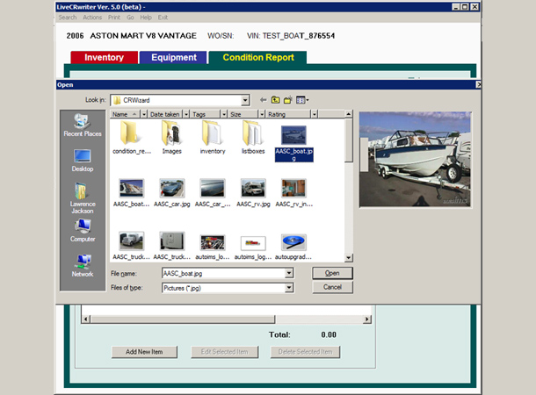This screenshot has height=395, width=536.
Task: Switch to the Condition Report tab
Action: pos(258,57)
